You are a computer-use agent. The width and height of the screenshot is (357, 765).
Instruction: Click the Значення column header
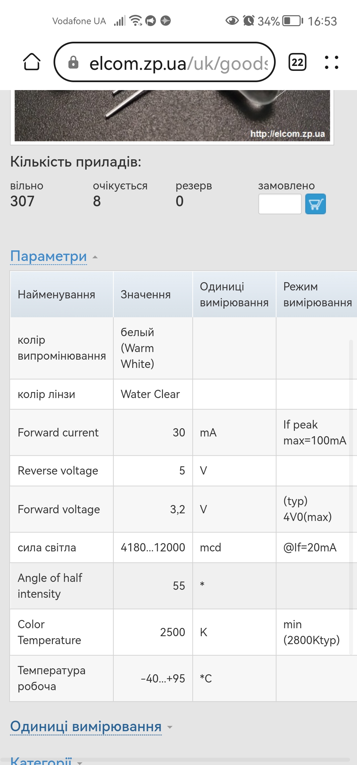(x=146, y=294)
